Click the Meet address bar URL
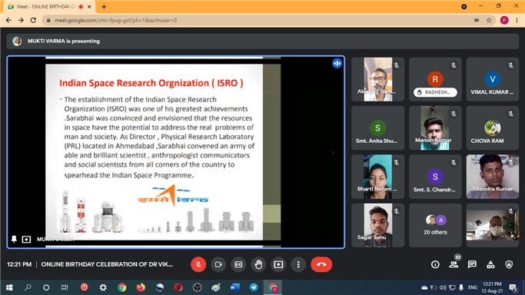The height and width of the screenshot is (295, 525). pyautogui.click(x=115, y=20)
